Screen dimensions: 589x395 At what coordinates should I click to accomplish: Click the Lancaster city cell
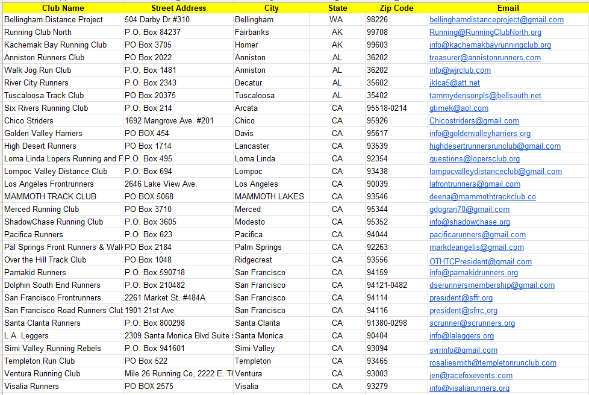tap(271, 146)
